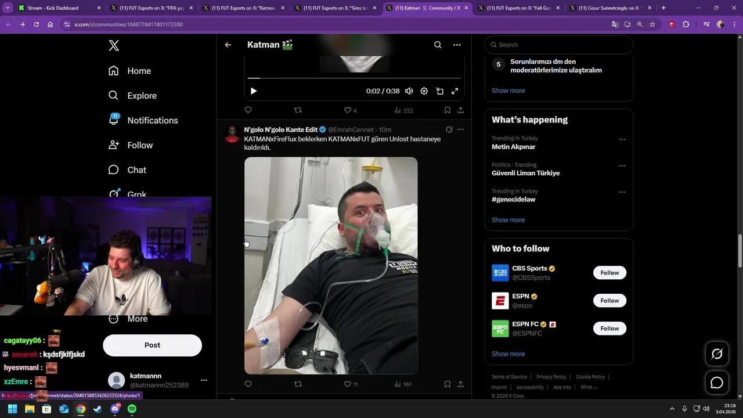Repost the hospital photo post

[298, 384]
